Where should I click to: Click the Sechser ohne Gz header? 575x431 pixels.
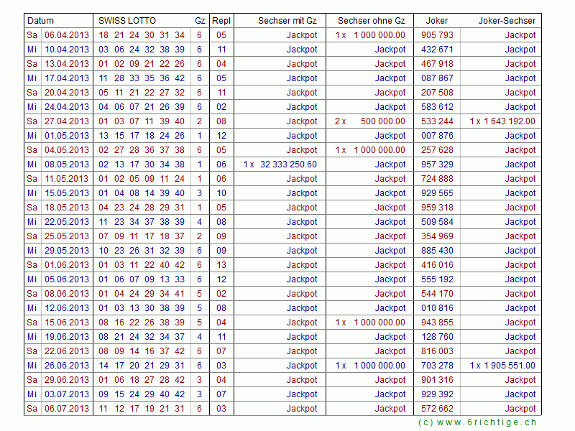(x=371, y=21)
